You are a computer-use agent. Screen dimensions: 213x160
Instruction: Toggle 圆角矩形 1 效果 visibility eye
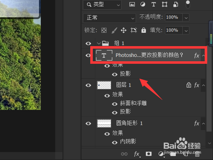coord(107,134)
